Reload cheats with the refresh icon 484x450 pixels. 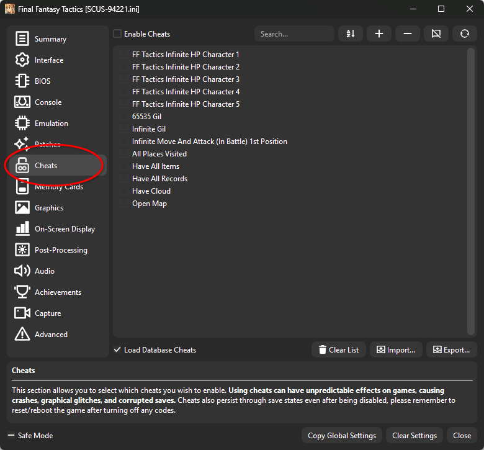coord(465,34)
